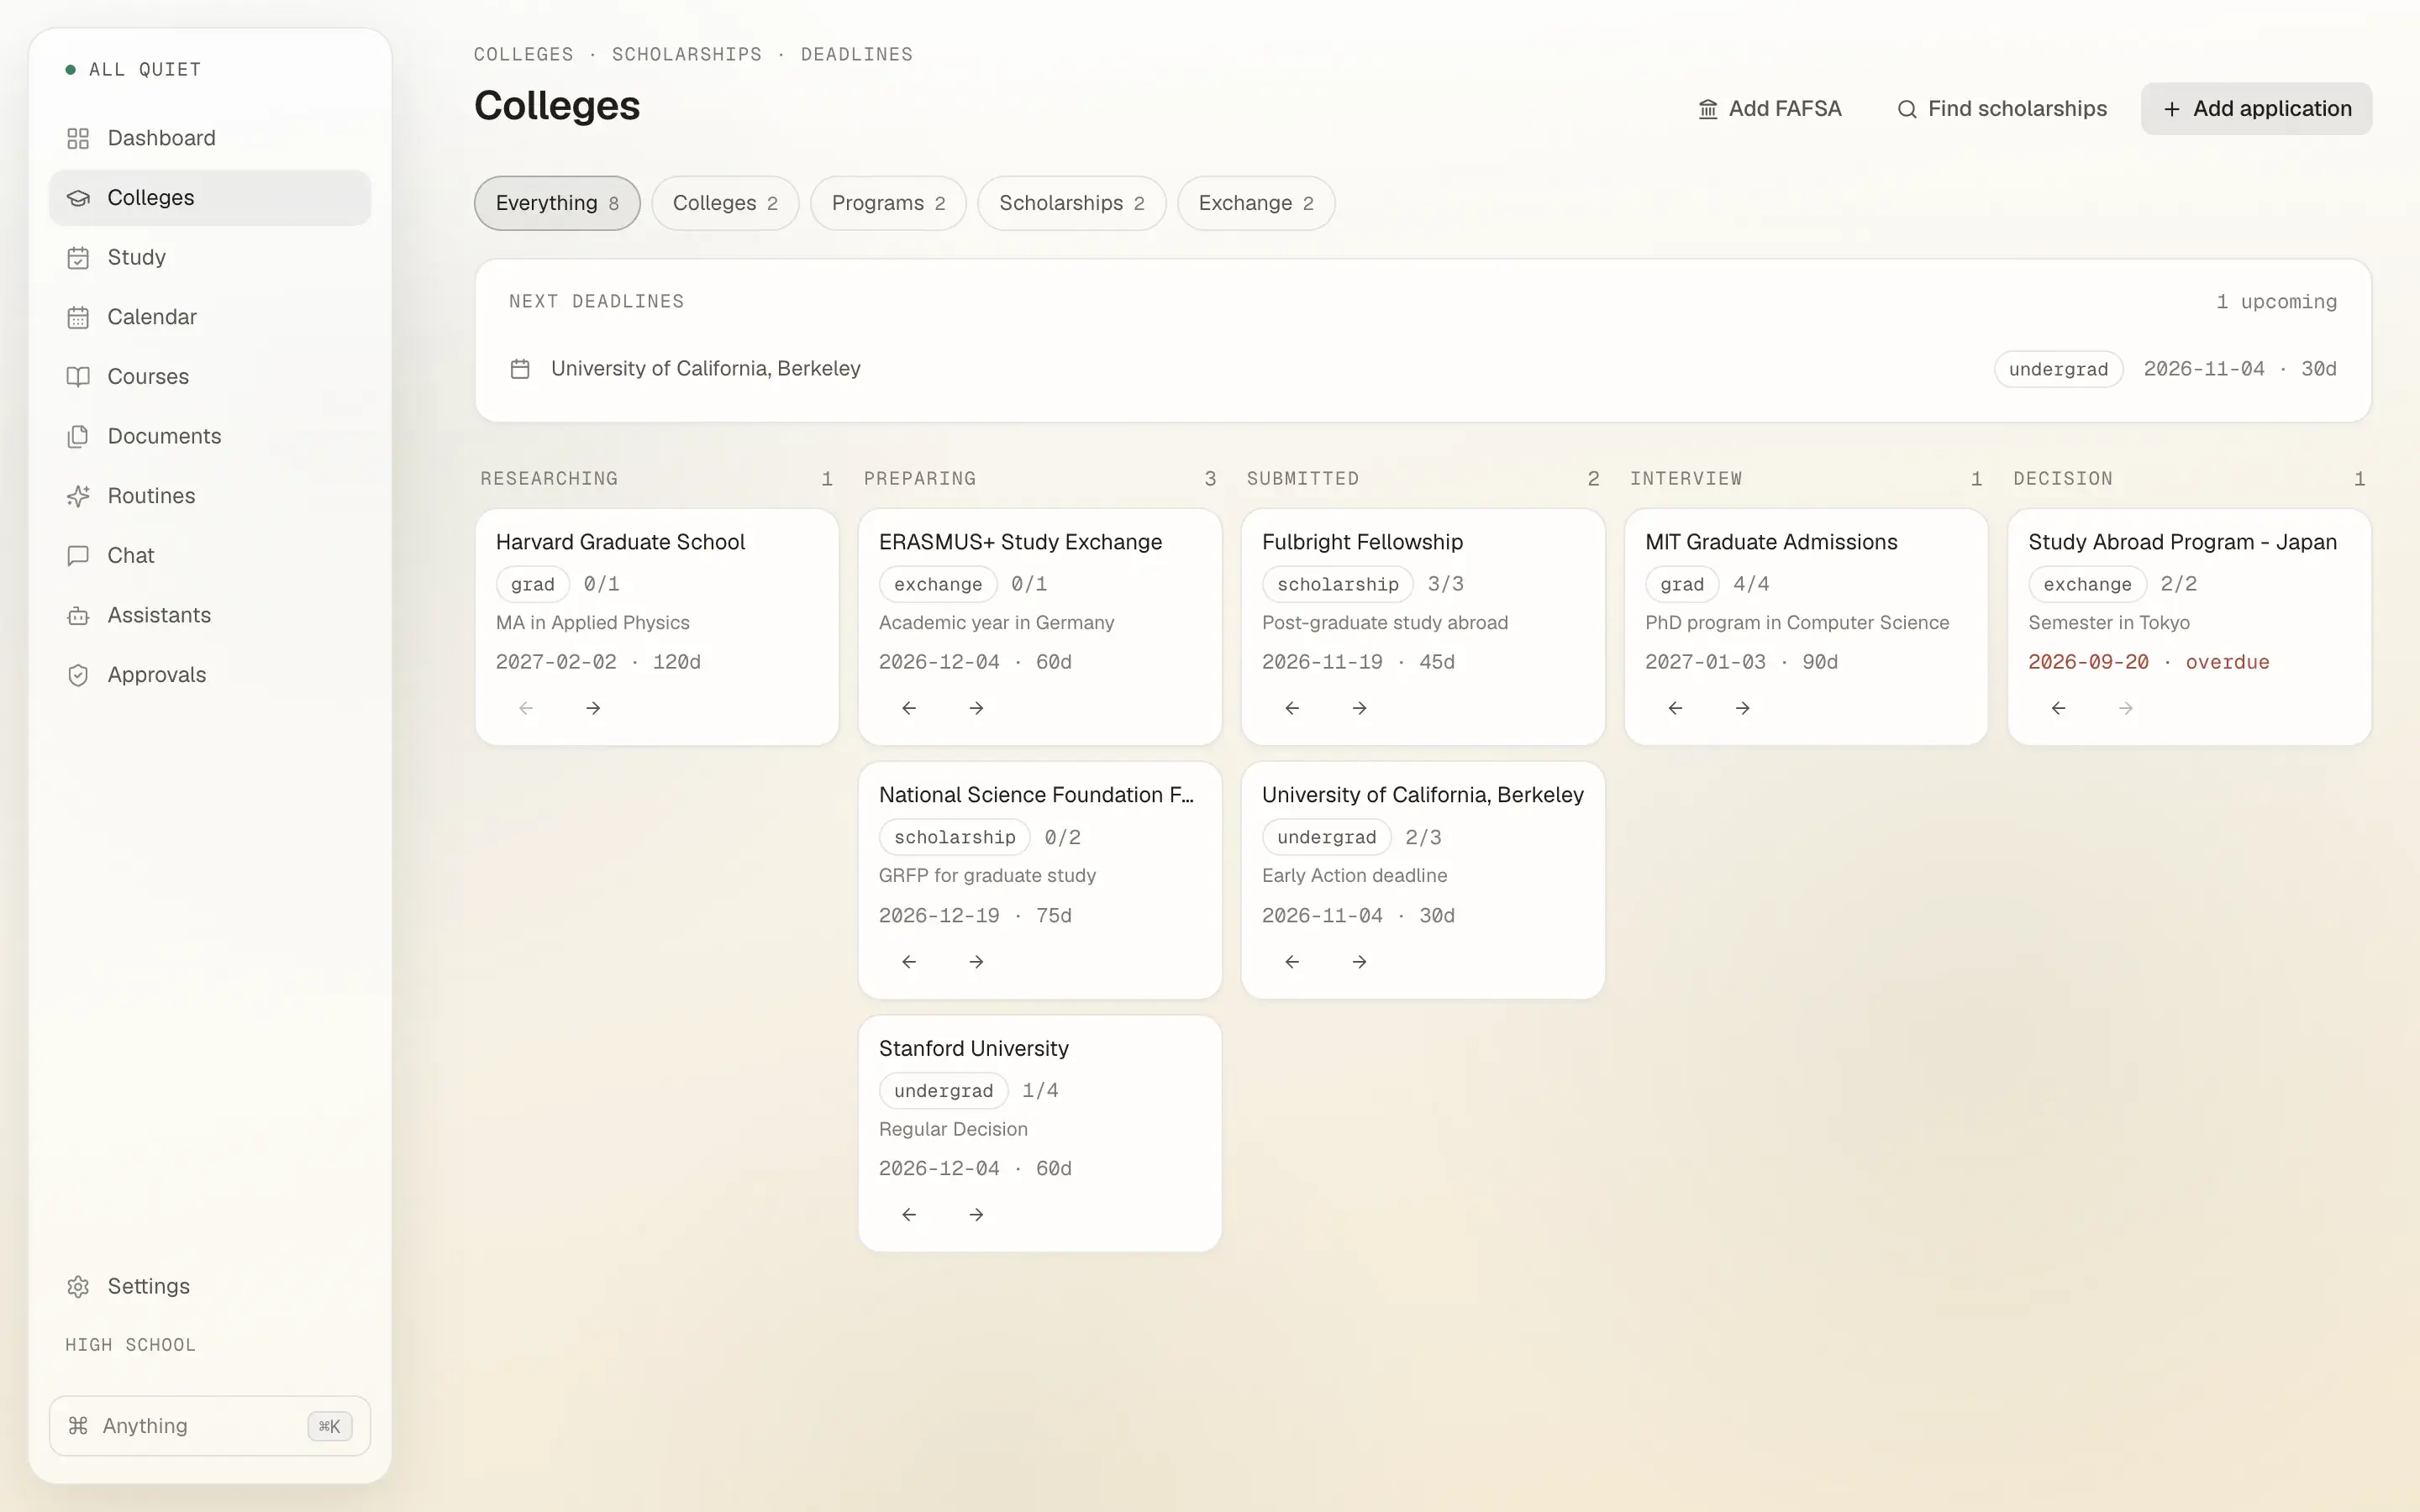The height and width of the screenshot is (1512, 2420).
Task: Open Assistants robot icon
Action: [78, 615]
